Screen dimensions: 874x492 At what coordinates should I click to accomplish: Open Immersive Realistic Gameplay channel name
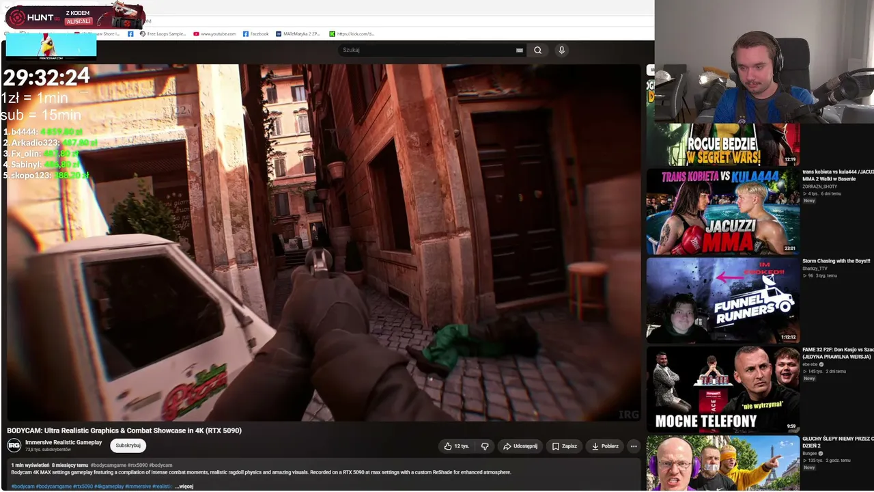click(64, 442)
